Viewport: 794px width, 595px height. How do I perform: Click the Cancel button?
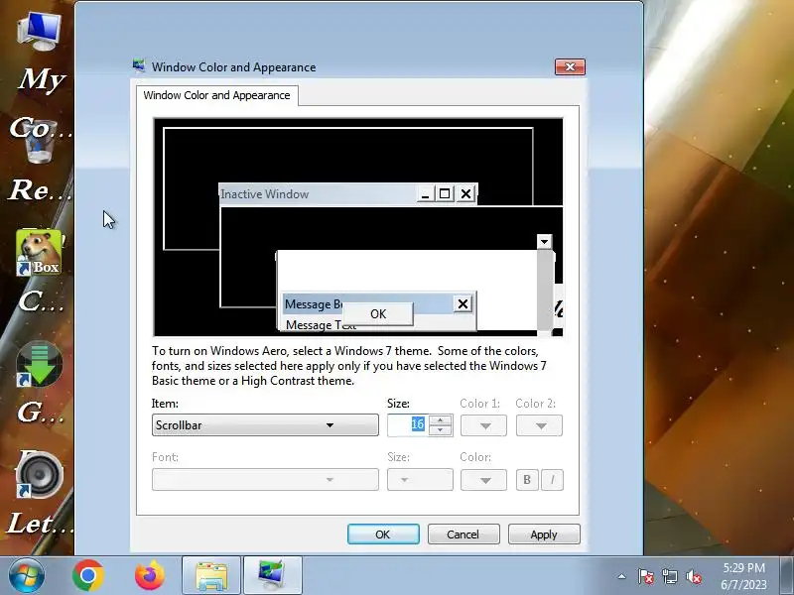[463, 535]
